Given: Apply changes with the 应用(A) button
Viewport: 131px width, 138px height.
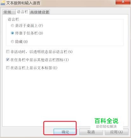Looking at the screenshot, I should [117, 132].
